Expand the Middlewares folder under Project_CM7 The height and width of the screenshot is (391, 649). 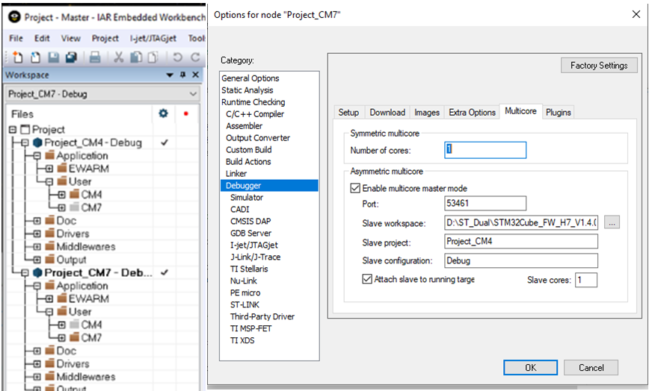point(37,377)
